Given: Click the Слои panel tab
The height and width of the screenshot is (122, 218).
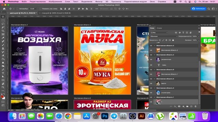Looking at the screenshot, I should coord(152,28).
